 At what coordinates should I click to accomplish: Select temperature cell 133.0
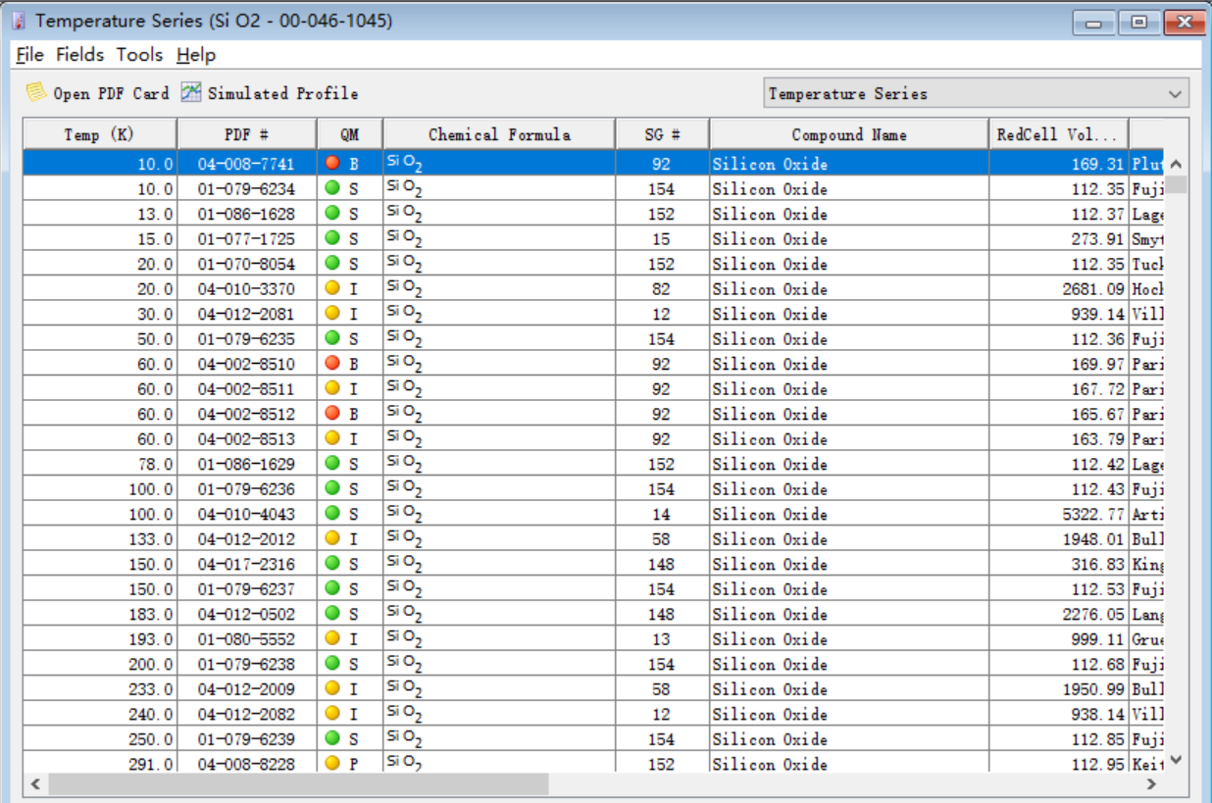pyautogui.click(x=100, y=539)
